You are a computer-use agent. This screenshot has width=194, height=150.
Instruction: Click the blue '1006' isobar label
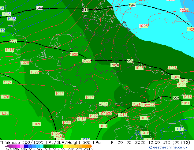(6, 14)
